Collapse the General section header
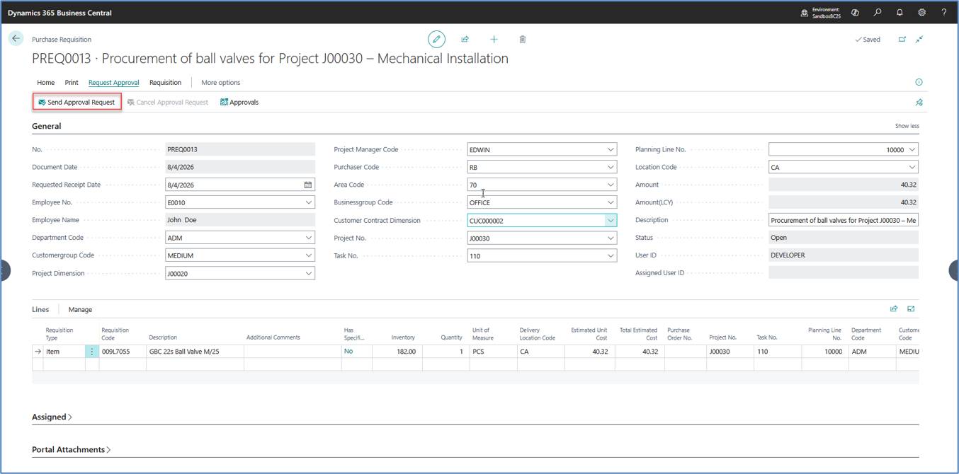The image size is (959, 474). [46, 126]
